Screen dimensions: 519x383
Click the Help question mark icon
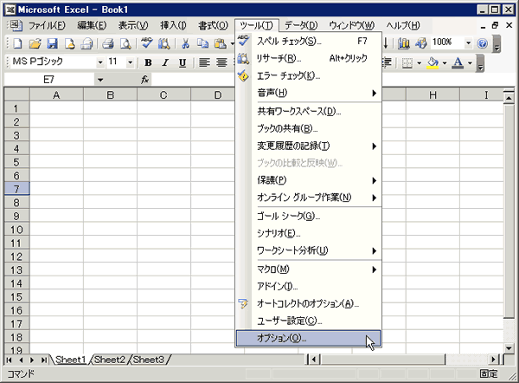coord(483,43)
